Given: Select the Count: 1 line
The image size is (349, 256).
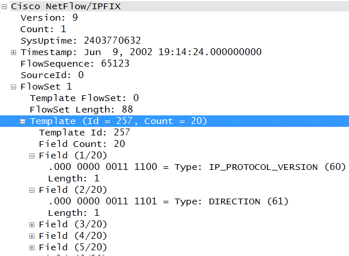Looking at the screenshot, I should point(43,29).
